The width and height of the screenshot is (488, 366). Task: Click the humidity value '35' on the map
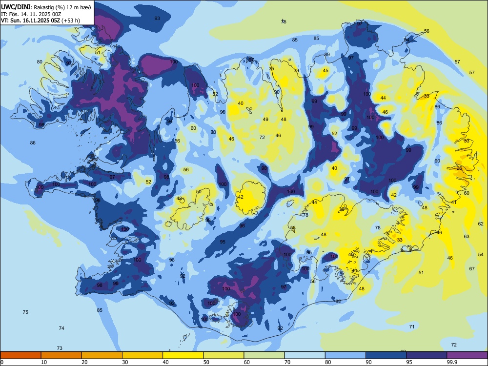pos(271,69)
